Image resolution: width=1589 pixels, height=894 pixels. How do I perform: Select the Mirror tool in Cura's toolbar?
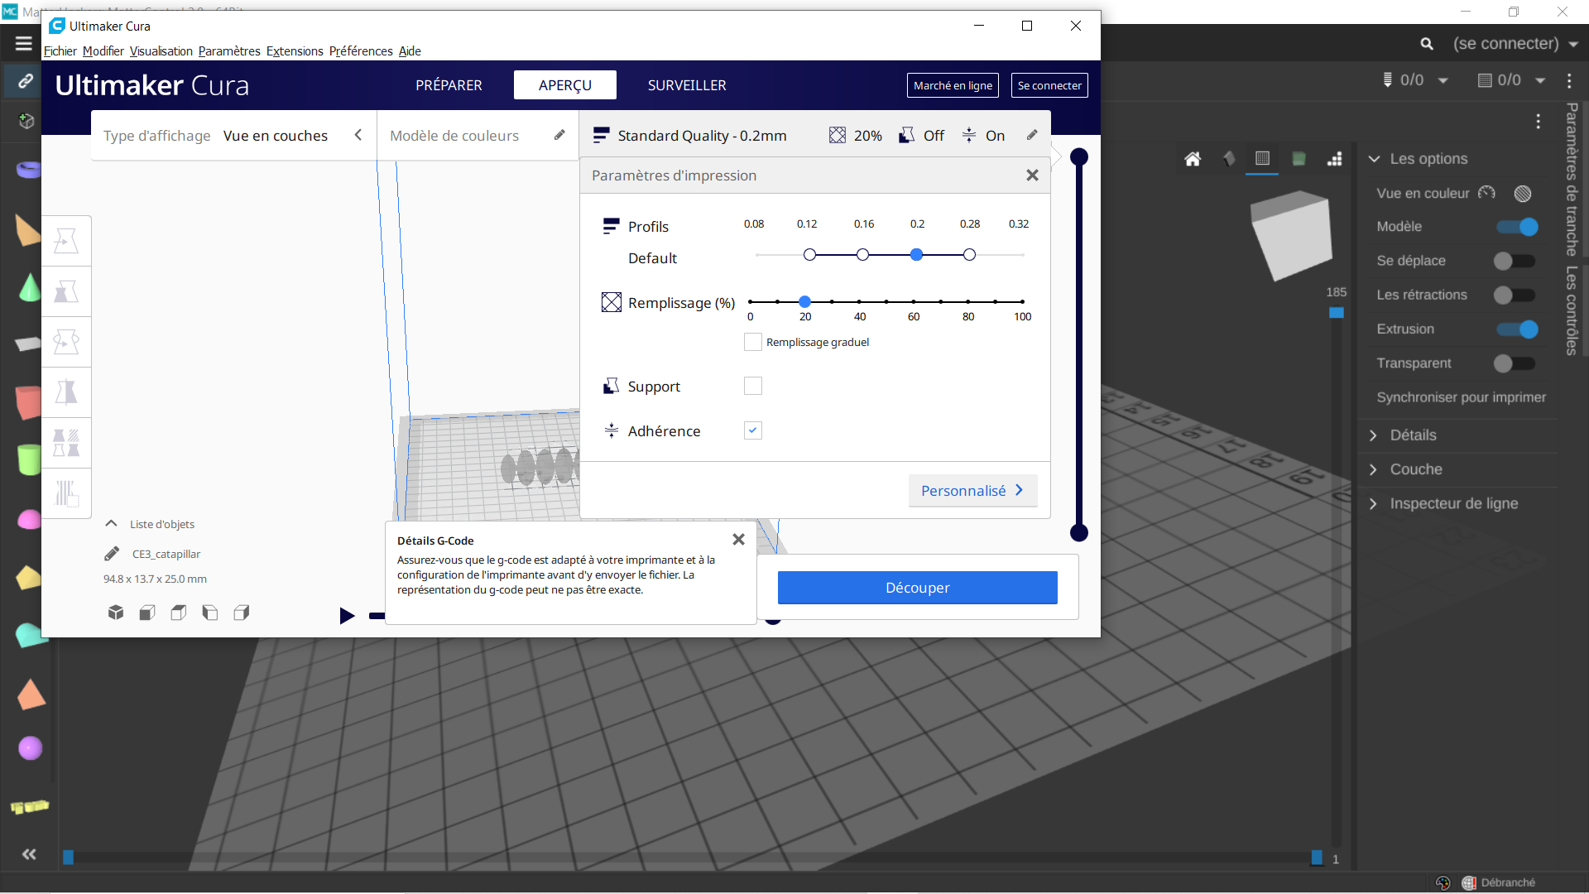click(x=66, y=392)
